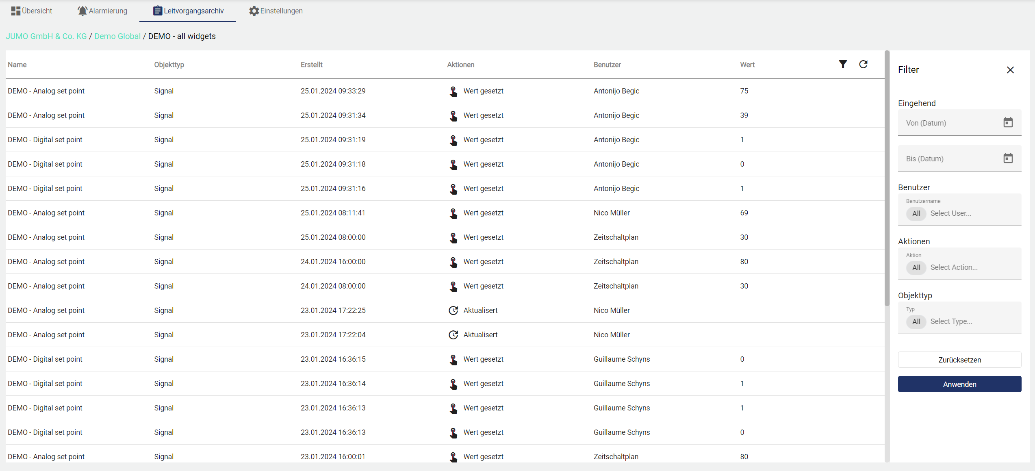Image resolution: width=1035 pixels, height=471 pixels.
Task: Toggle the All chip under Aktion
Action: (916, 267)
